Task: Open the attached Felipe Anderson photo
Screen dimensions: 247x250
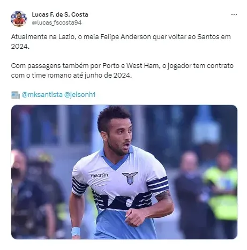Action: (124, 172)
